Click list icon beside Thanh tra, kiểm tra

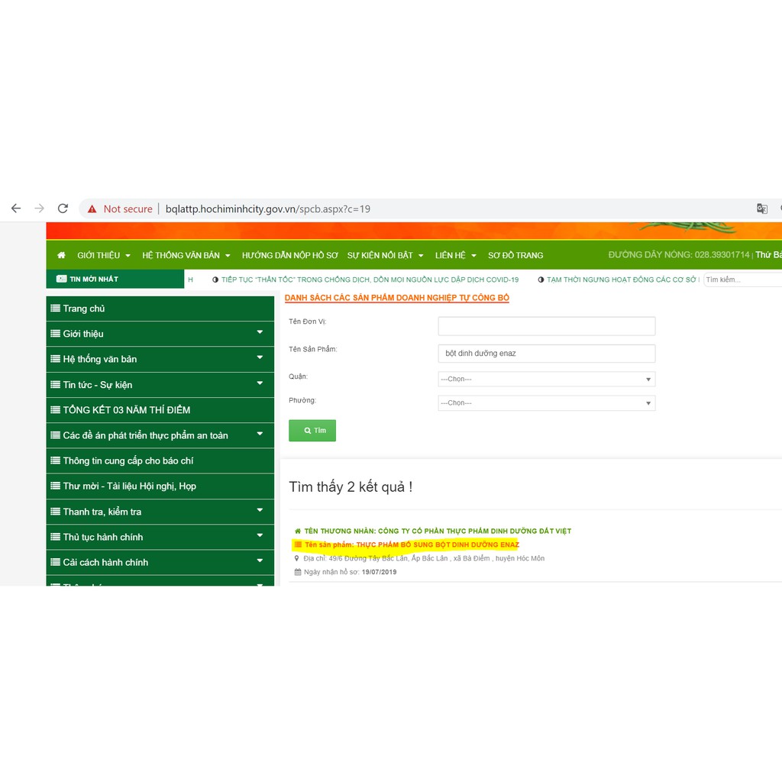(55, 512)
